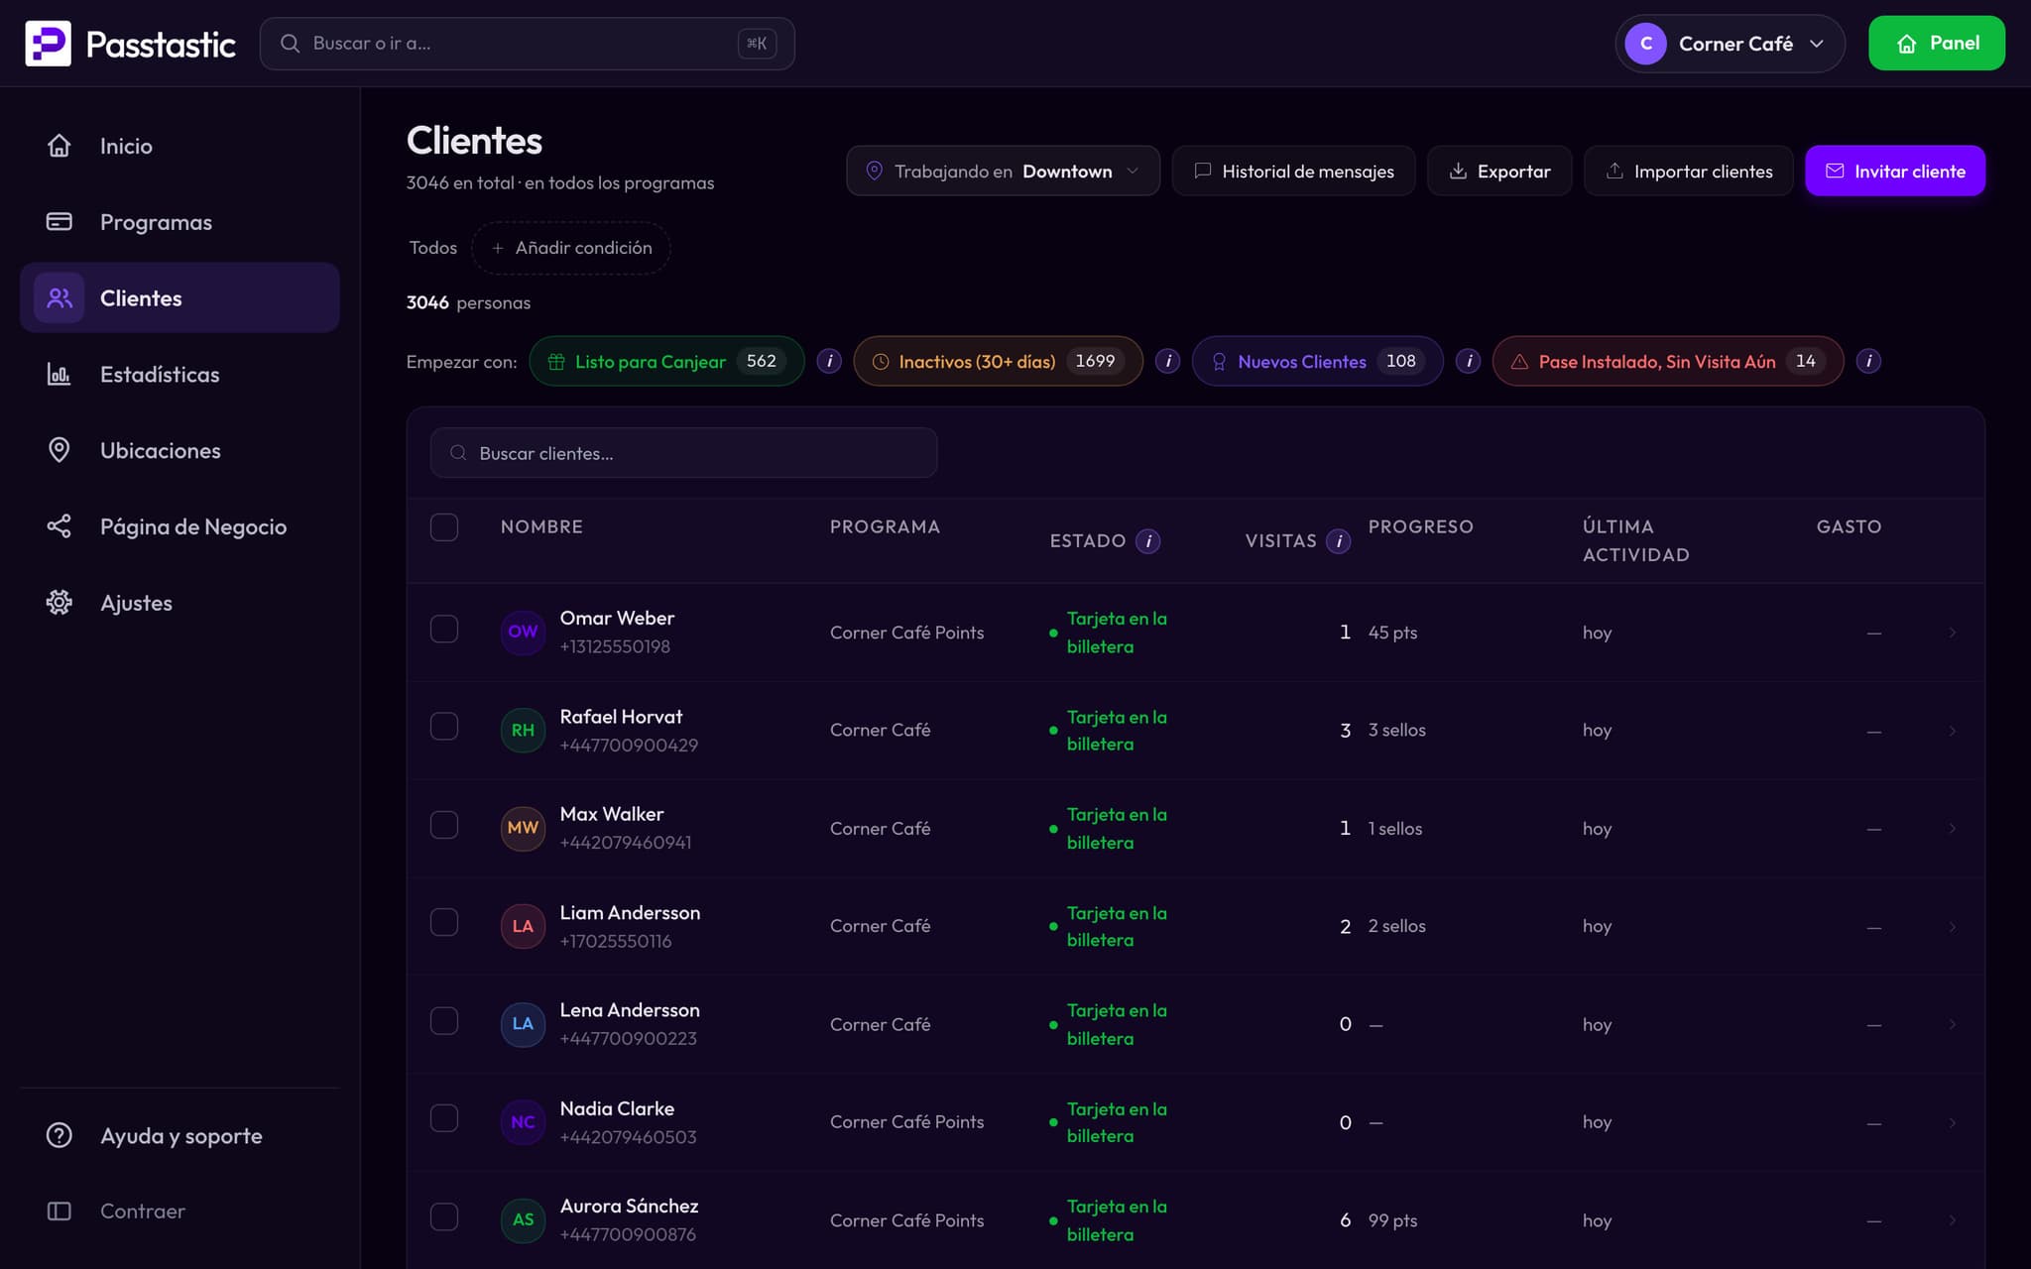2031x1269 pixels.
Task: Open Max Walker's row chevron arrow
Action: click(1952, 828)
